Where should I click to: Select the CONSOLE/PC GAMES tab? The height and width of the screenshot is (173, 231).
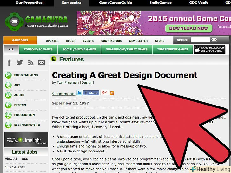[x=38, y=49]
